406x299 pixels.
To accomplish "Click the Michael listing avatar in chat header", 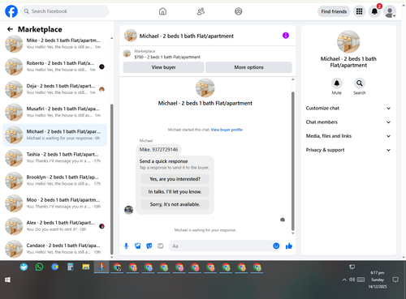I will tap(130, 36).
